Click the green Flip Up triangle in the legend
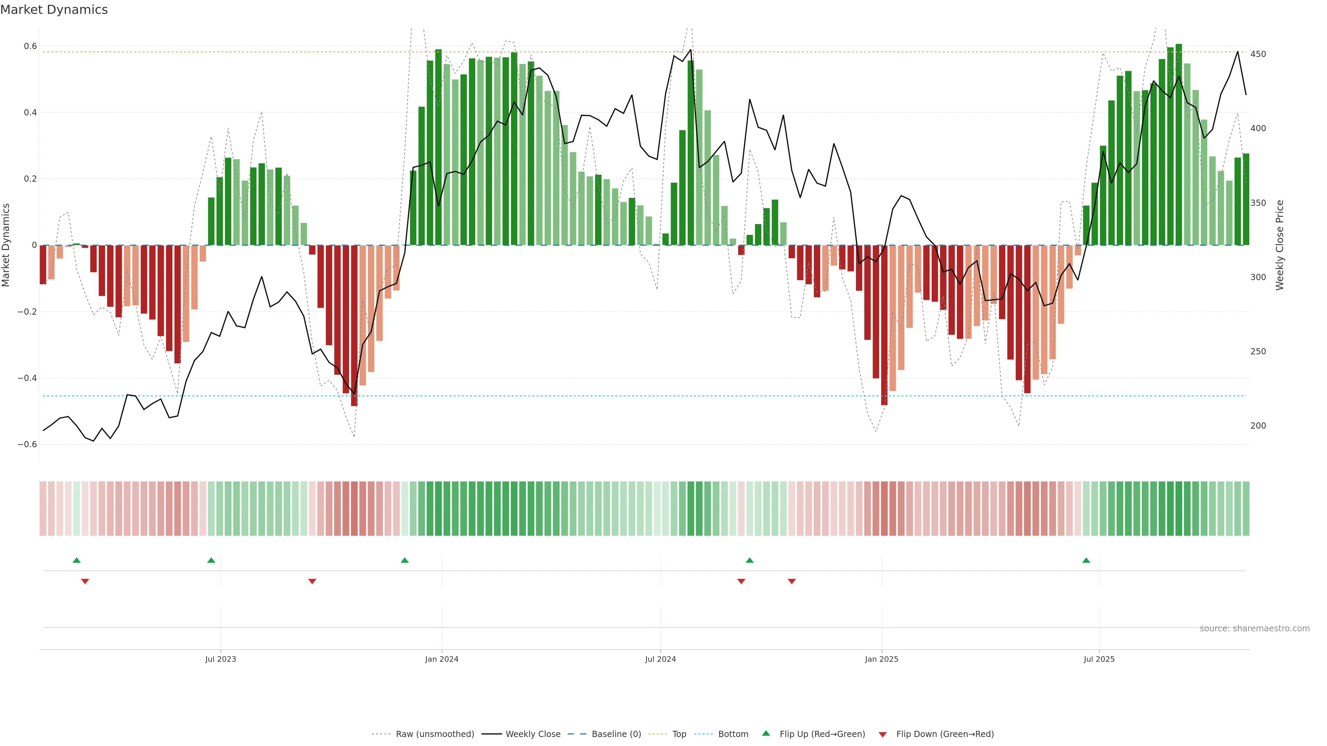Screen dimensions: 1327x746 766,734
